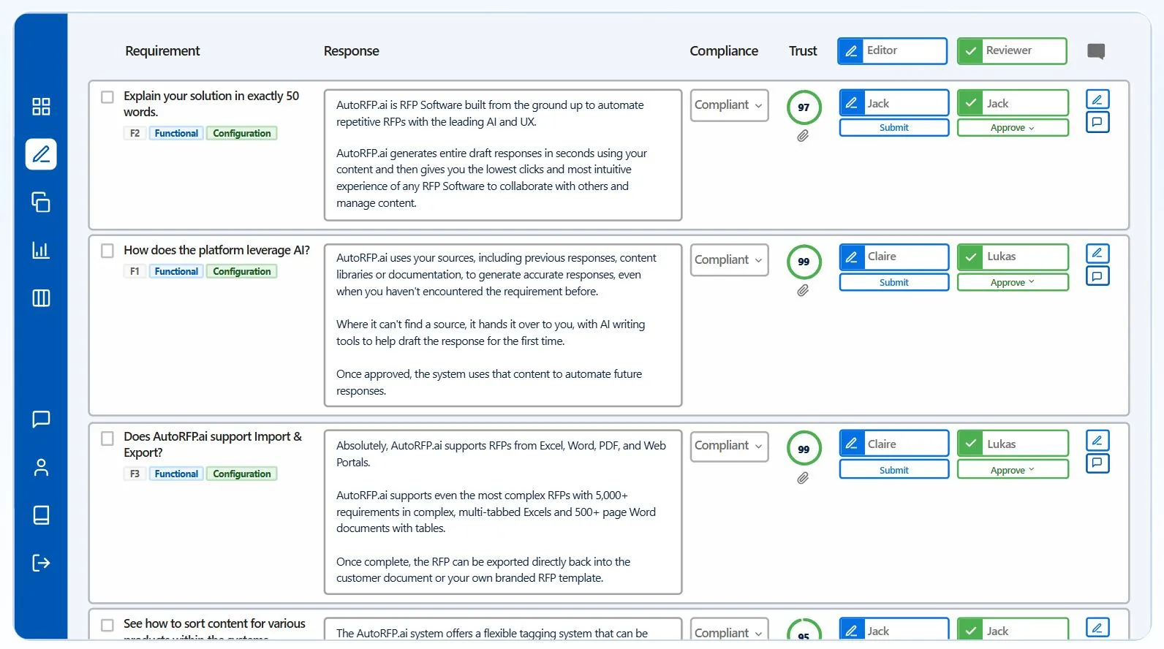This screenshot has width=1164, height=649.
Task: Open comment icon for 'Explain your solution' row
Action: pyautogui.click(x=1097, y=122)
